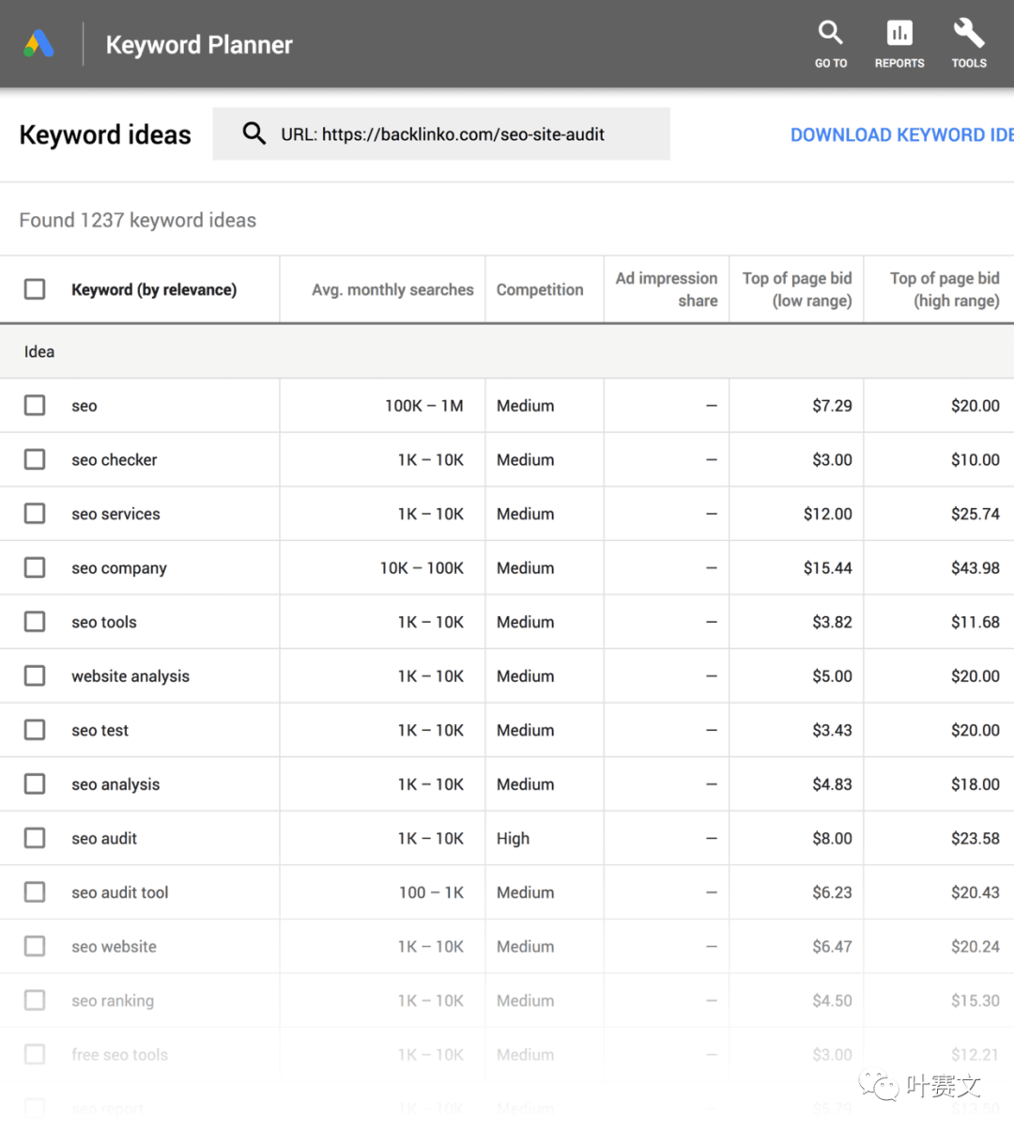Click the Google Ads logo
The image size is (1014, 1131).
tap(38, 44)
